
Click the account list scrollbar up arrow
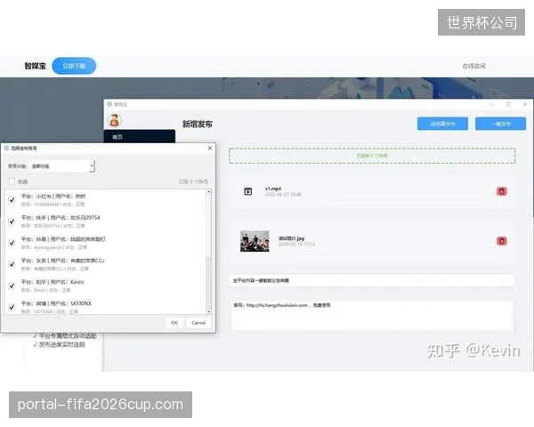[208, 192]
